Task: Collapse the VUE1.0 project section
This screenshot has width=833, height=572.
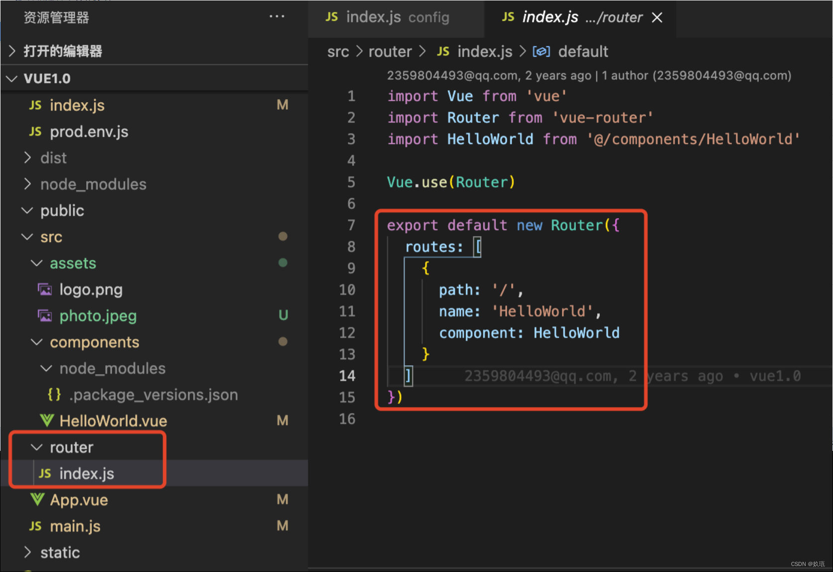Action: (x=154, y=78)
